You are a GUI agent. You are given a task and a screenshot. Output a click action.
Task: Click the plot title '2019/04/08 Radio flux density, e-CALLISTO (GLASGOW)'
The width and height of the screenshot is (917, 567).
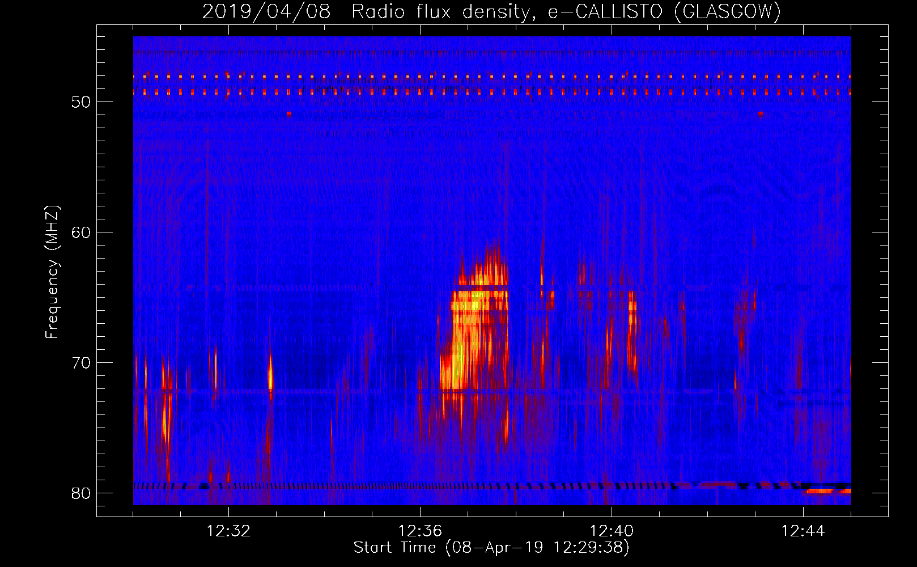click(491, 11)
